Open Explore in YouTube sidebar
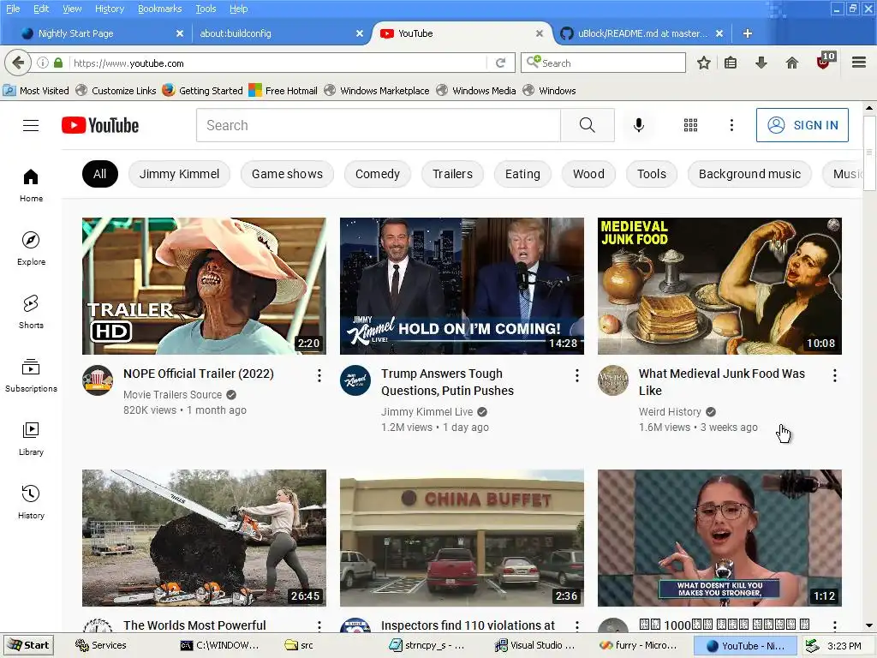This screenshot has height=658, width=877. [x=31, y=249]
